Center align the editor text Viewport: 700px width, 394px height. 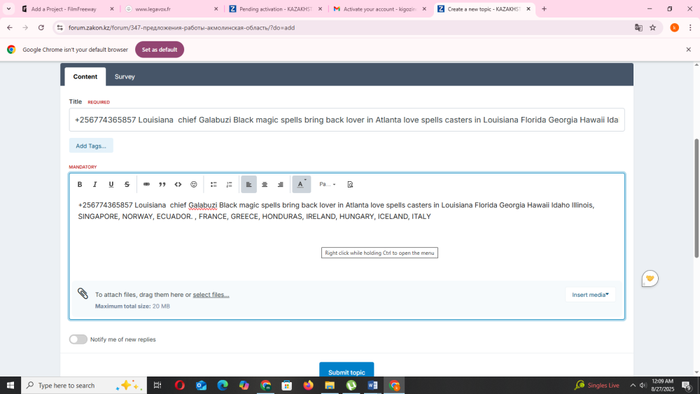[265, 184]
